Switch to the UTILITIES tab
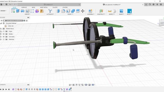 [x=65, y=7]
